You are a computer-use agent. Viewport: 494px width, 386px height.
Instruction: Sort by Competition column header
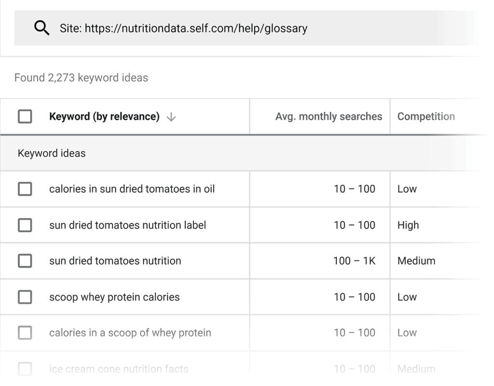point(426,117)
